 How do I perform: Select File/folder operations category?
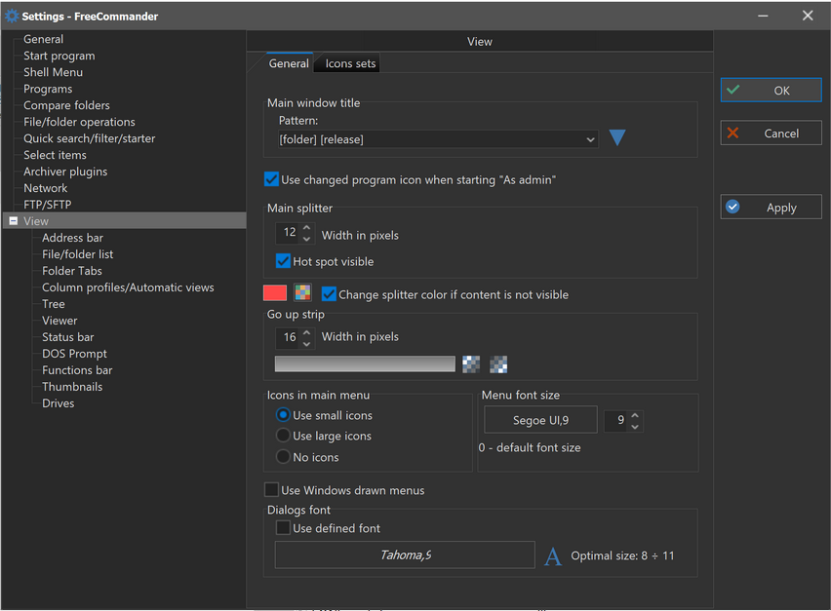click(x=80, y=122)
